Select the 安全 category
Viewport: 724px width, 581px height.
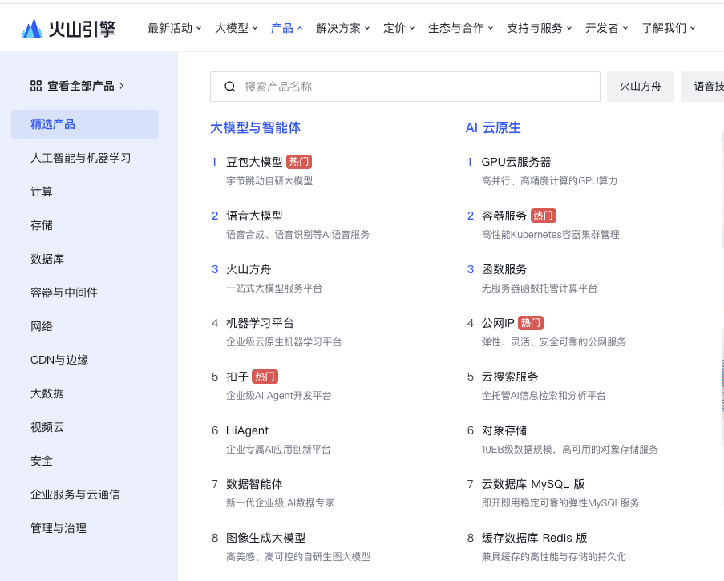tap(42, 461)
